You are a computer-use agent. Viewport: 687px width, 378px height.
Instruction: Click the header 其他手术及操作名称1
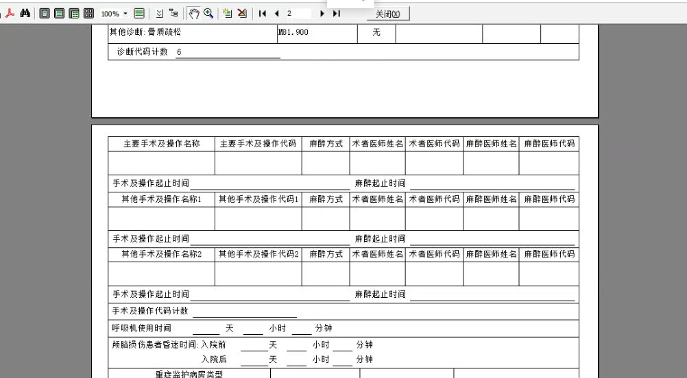coord(161,199)
